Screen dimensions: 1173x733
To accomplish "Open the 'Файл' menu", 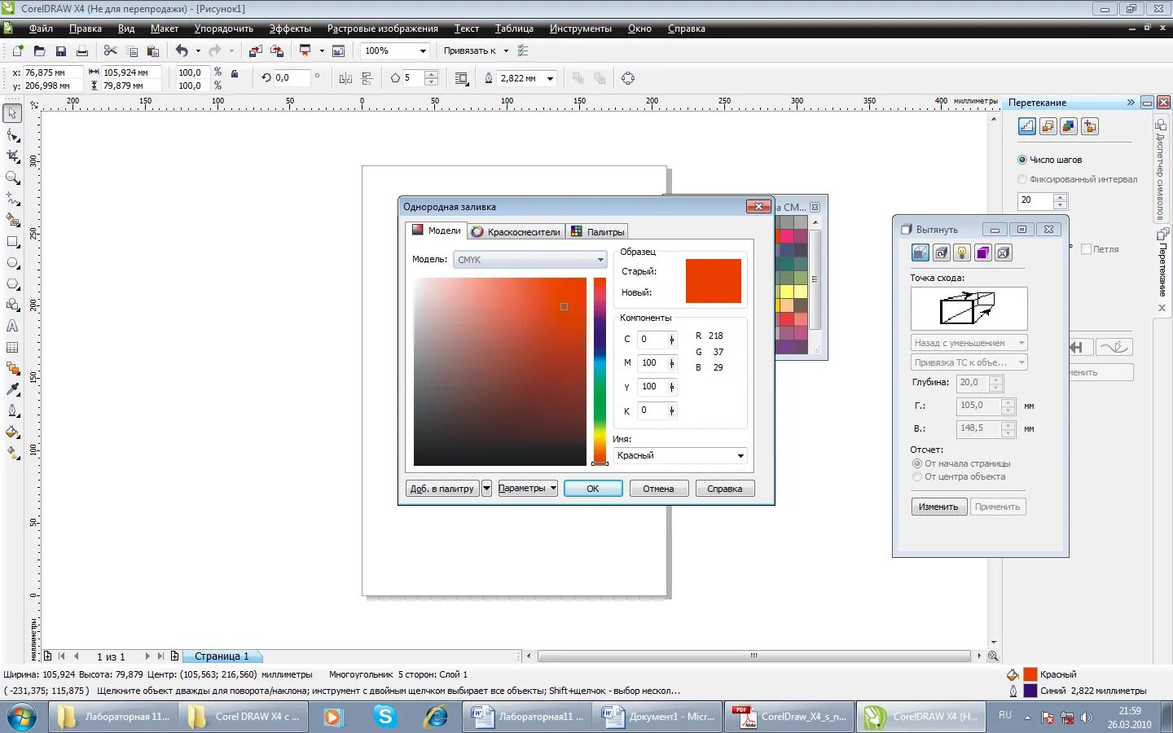I will tap(41, 29).
